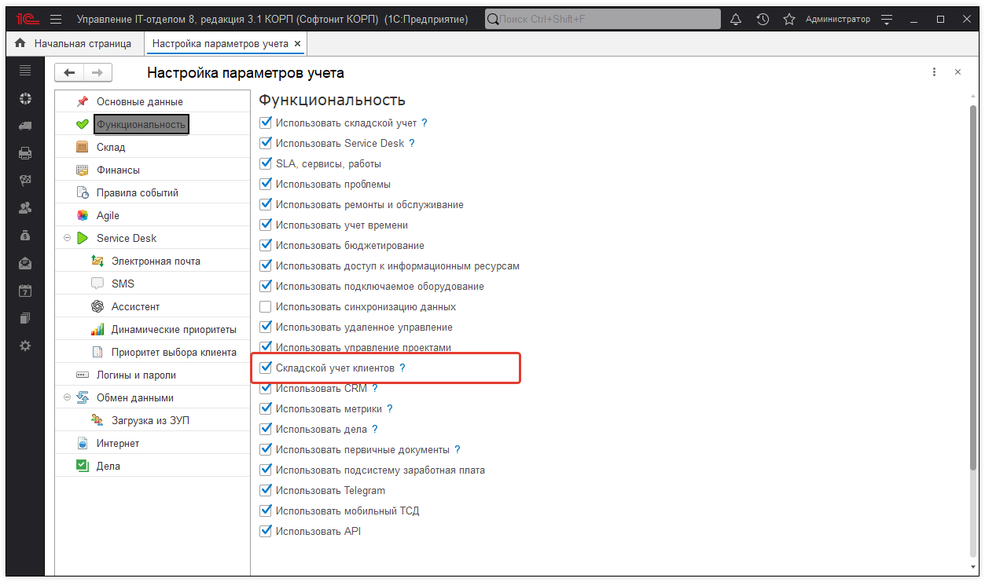Open notifications bell icon in title bar
The width and height of the screenshot is (985, 582).
pyautogui.click(x=736, y=19)
